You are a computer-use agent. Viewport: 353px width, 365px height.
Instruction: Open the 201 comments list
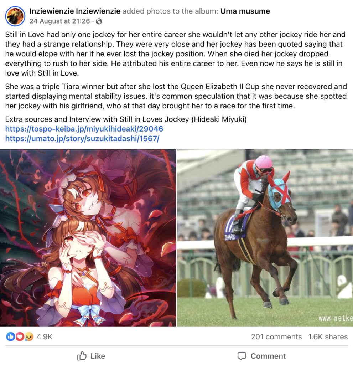click(x=276, y=337)
